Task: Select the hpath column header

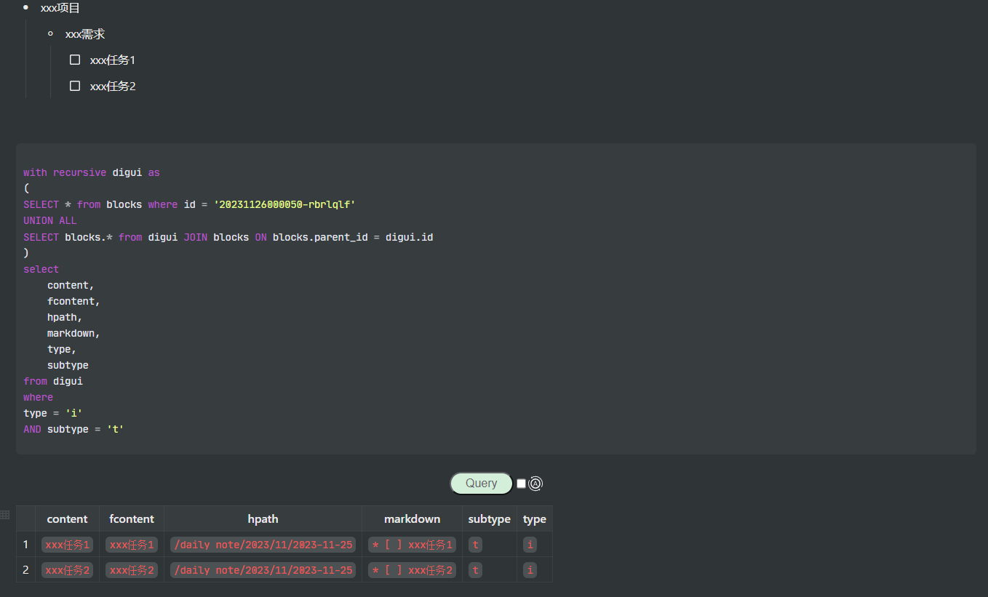Action: [263, 518]
